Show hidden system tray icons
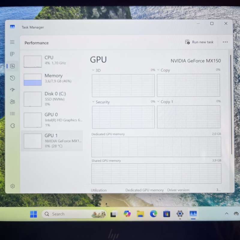240x240 pixels. tap(227, 214)
